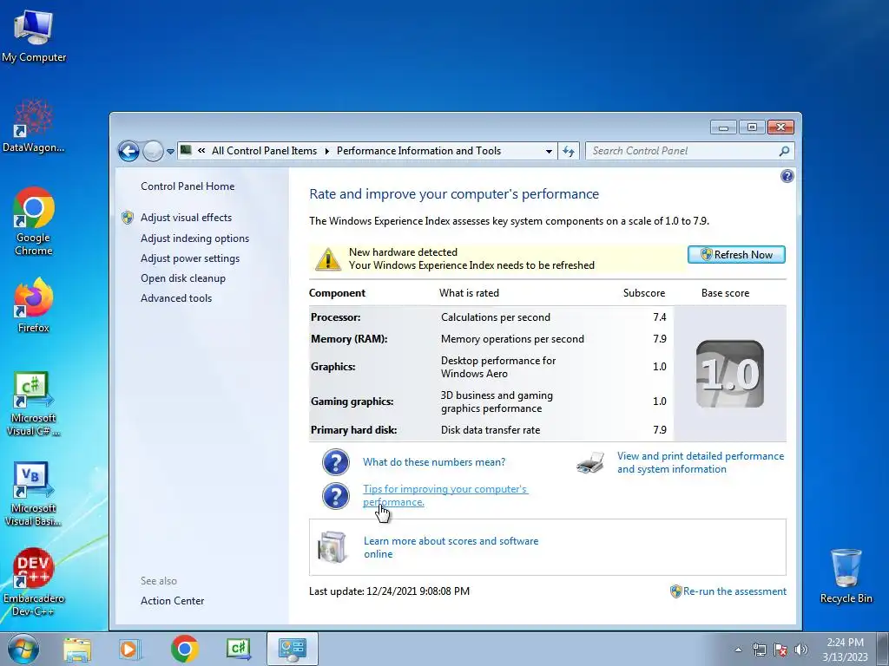
Task: Open Adjust indexing options
Action: point(194,238)
